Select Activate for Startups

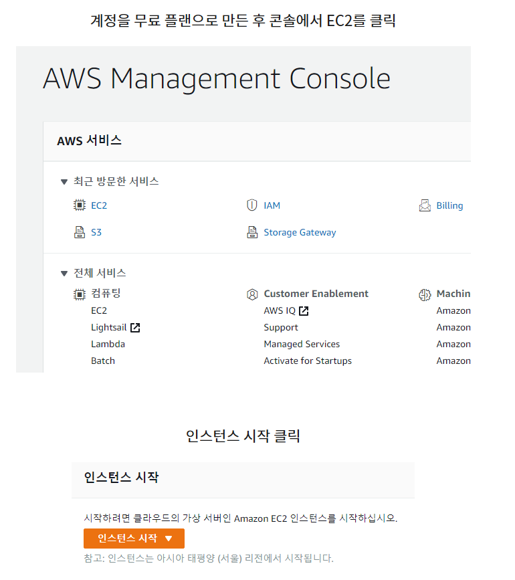[x=307, y=360]
